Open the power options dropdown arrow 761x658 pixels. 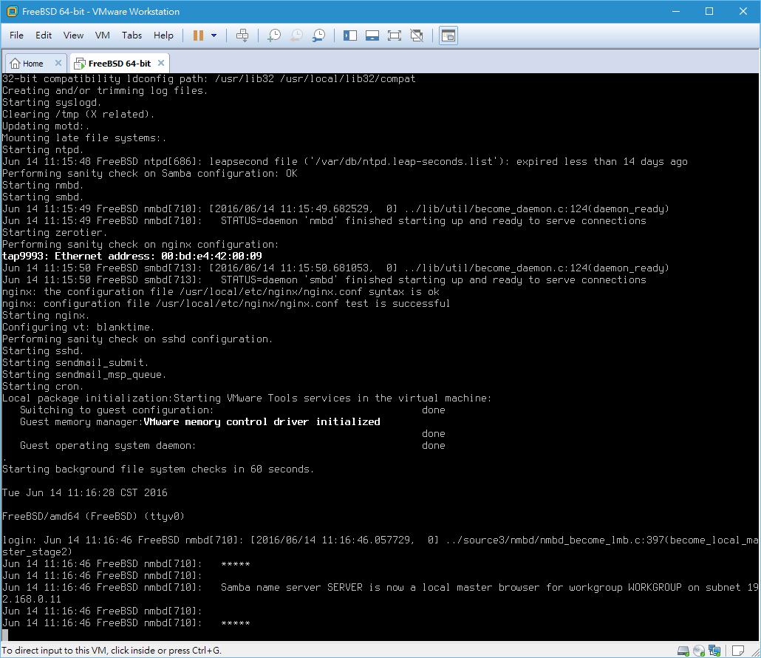[214, 35]
